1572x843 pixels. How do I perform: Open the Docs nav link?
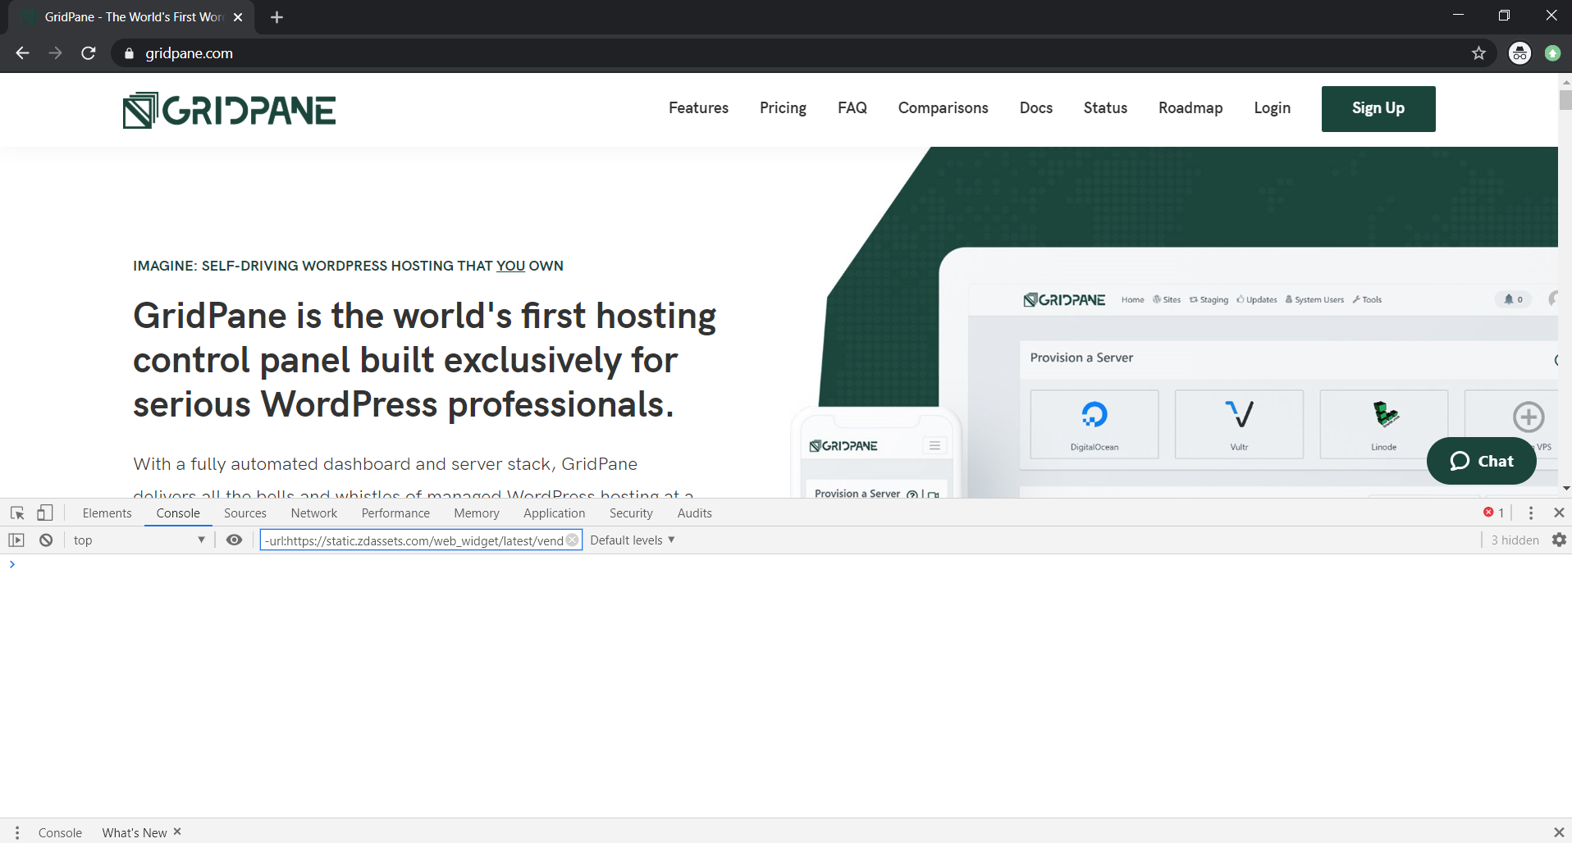[x=1036, y=108]
